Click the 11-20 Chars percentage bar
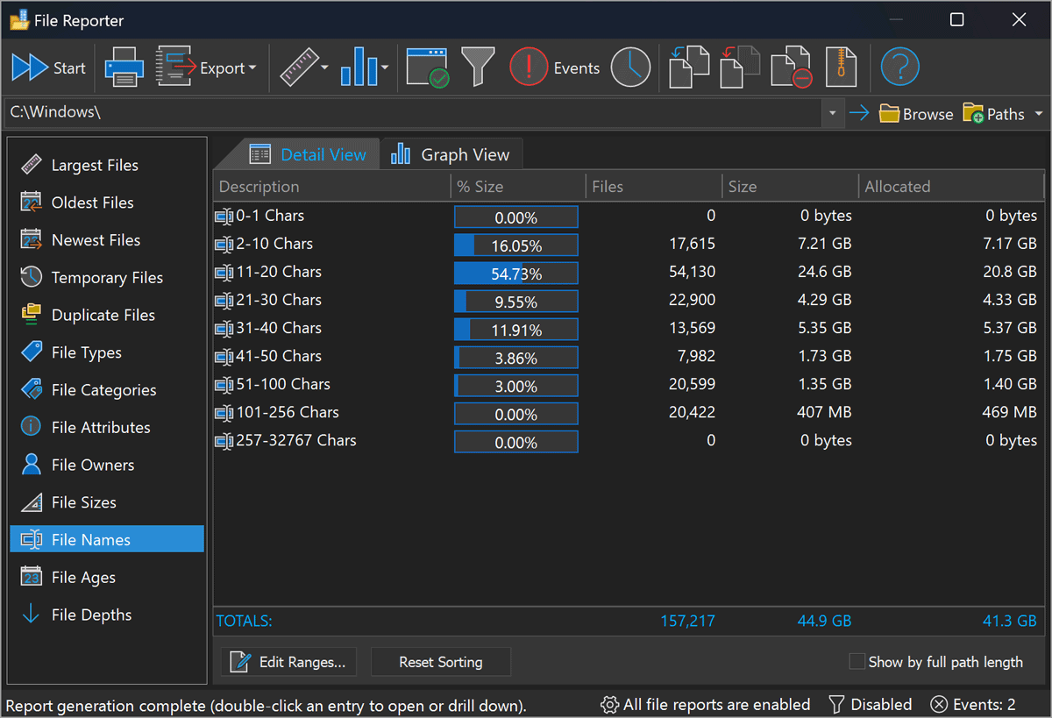 tap(515, 274)
